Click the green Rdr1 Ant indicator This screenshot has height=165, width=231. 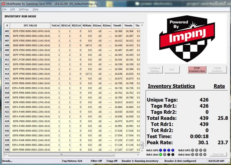point(161,154)
